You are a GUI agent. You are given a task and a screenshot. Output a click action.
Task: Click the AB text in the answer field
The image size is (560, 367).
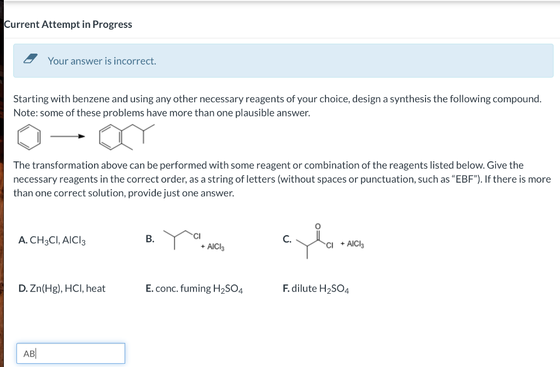[x=30, y=353]
